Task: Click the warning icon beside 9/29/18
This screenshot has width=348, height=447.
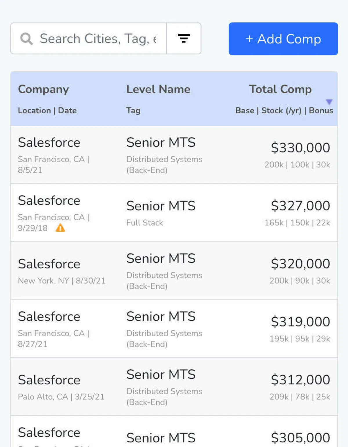Action: point(60,228)
